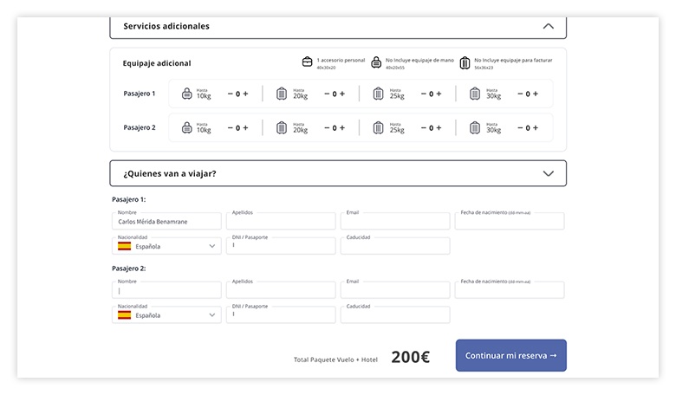
Task: Click the hand luggage icon in legend
Action: (x=376, y=62)
